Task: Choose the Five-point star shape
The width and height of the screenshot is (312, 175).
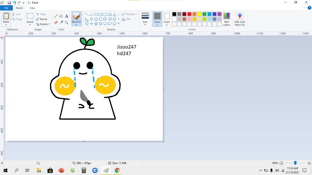Action: tap(96, 24)
